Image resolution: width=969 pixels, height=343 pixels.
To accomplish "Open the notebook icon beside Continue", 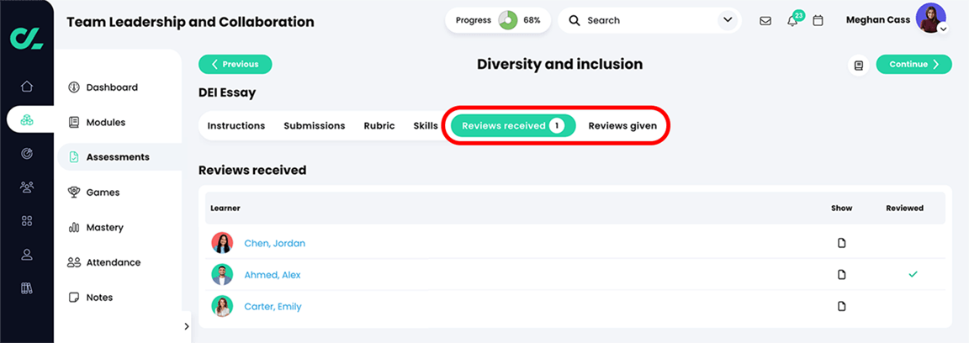I will click(x=858, y=65).
